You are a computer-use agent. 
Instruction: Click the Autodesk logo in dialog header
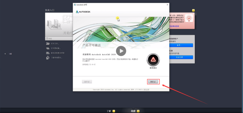[x=83, y=12]
